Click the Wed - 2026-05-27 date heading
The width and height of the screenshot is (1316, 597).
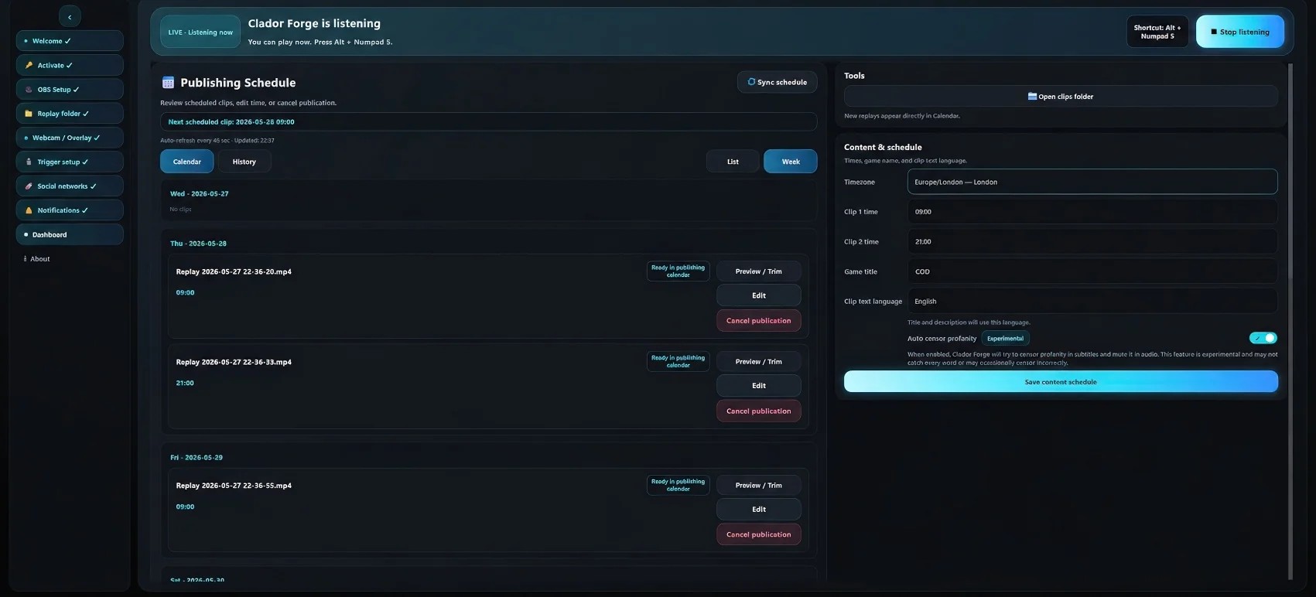pos(199,194)
